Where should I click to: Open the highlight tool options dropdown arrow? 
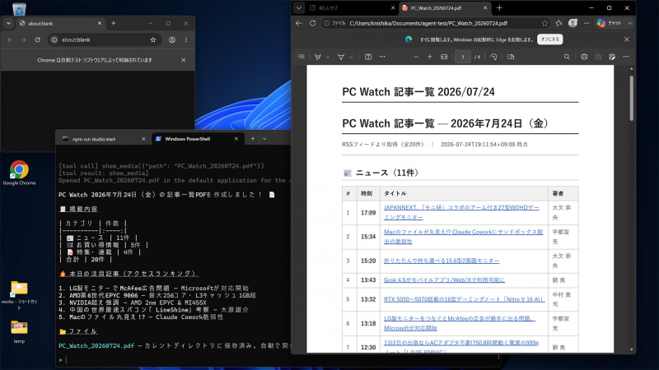351,57
